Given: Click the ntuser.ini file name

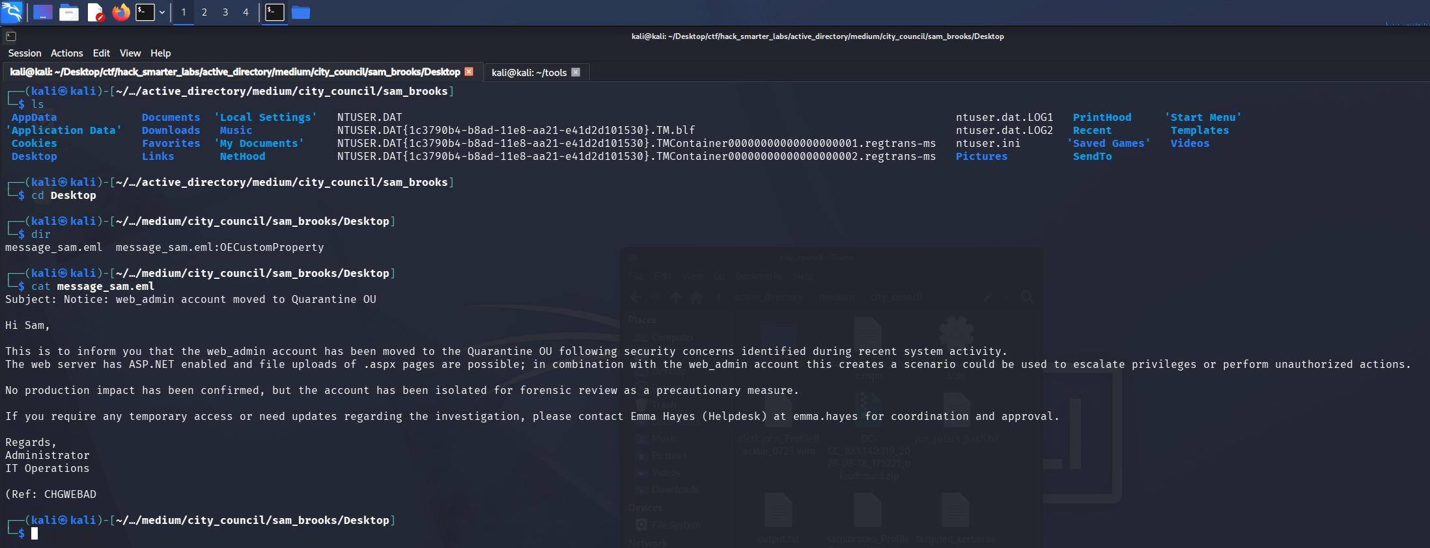Looking at the screenshot, I should pos(988,144).
